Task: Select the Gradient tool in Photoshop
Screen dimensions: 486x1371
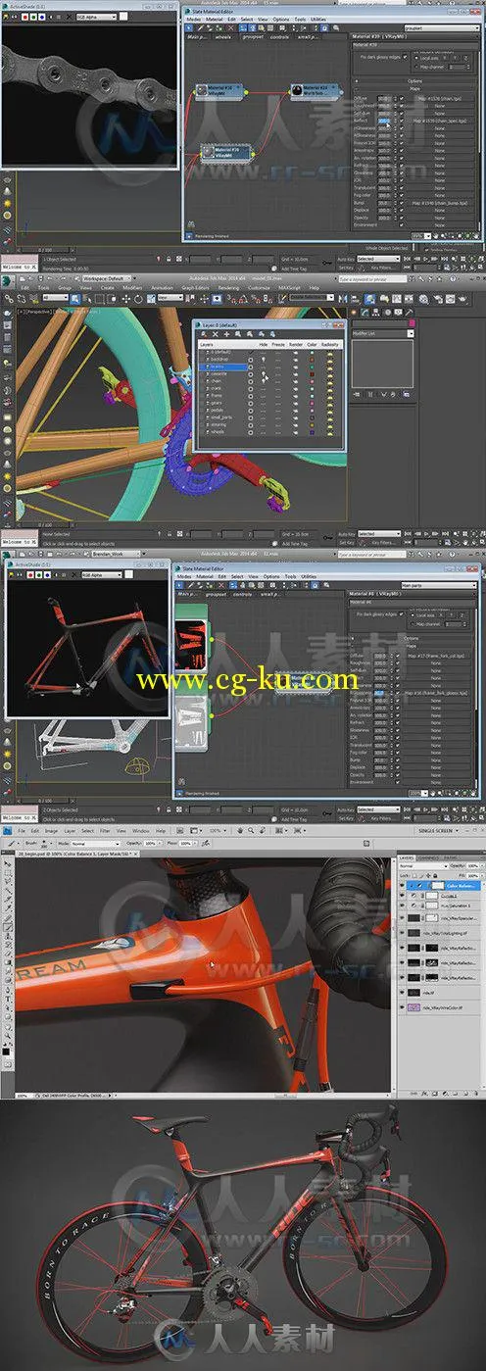Action: (x=8, y=962)
